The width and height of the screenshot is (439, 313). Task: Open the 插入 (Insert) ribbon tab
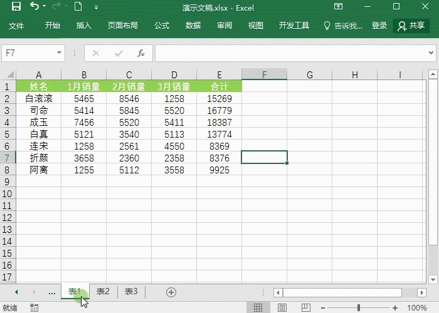pos(83,26)
